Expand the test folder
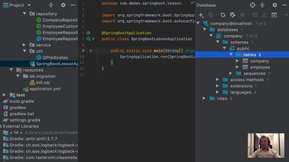289x162 pixels. pyautogui.click(x=4, y=95)
